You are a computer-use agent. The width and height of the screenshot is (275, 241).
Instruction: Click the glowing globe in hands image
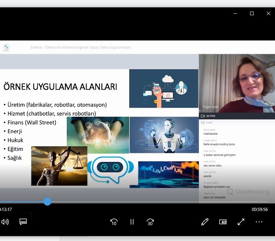98,135
